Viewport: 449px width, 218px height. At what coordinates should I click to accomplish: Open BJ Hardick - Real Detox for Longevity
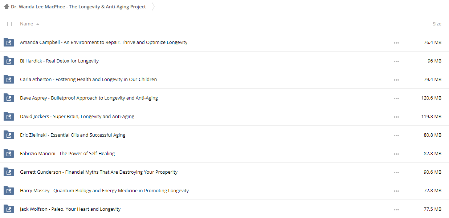click(59, 61)
